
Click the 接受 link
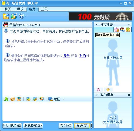click(66, 56)
